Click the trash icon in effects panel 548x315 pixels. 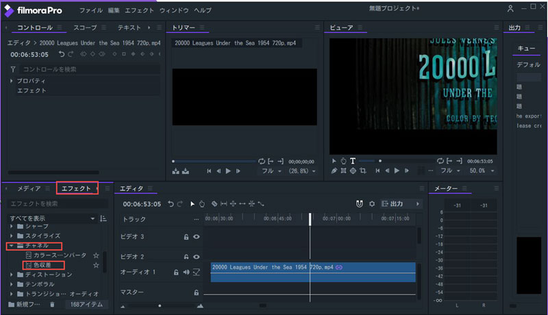[x=52, y=305]
